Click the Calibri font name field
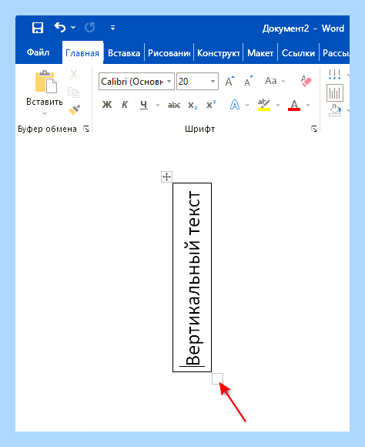This screenshot has width=365, height=447. (x=132, y=82)
